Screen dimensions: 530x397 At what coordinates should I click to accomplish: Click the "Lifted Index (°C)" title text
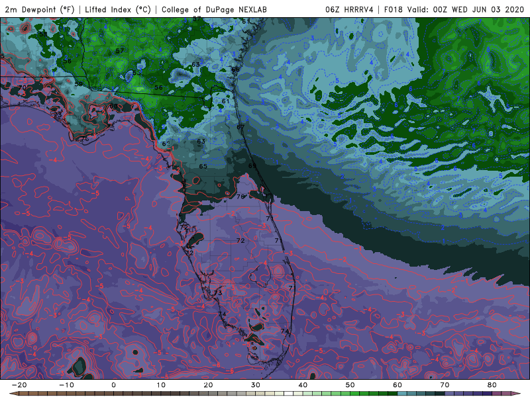tap(118, 9)
